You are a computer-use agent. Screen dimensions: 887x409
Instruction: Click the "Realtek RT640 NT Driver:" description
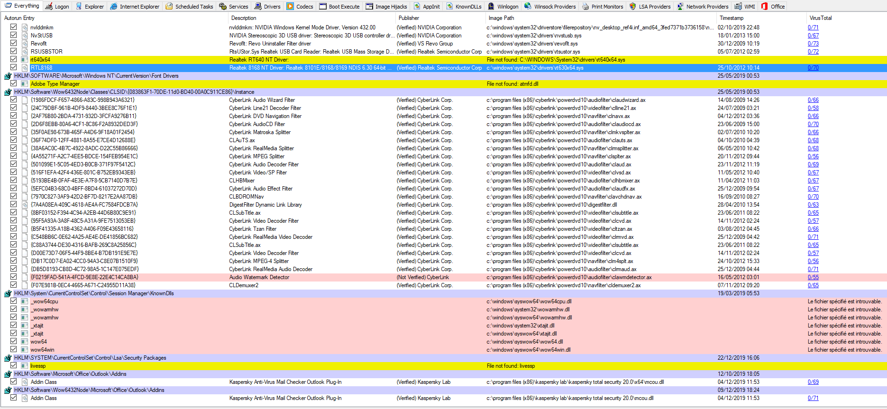tap(259, 60)
